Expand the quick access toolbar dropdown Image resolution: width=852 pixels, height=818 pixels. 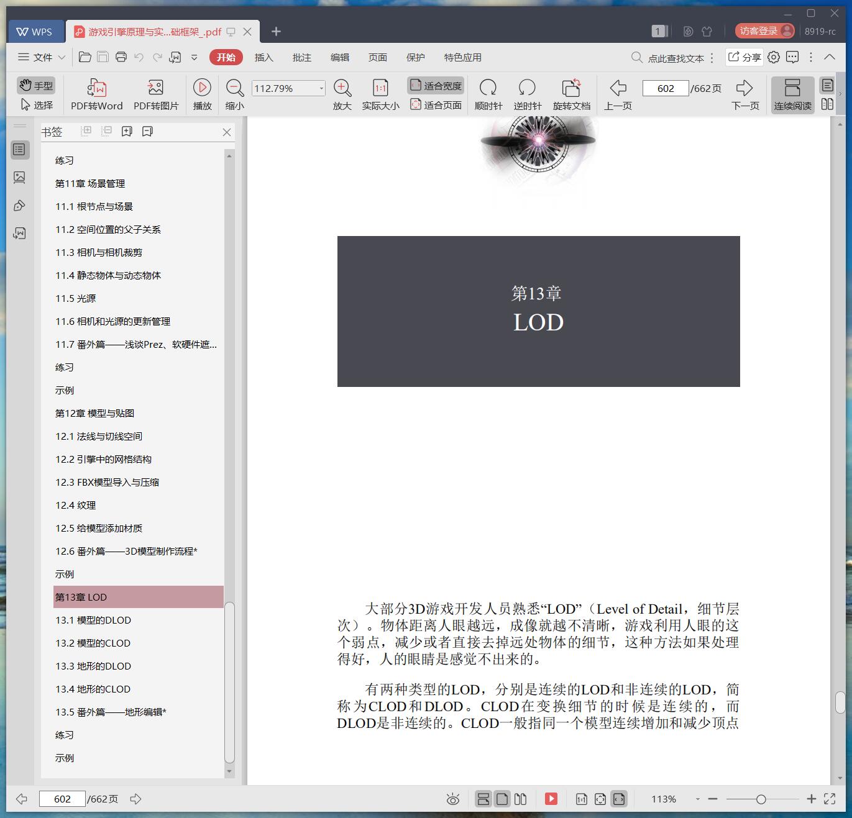click(x=194, y=57)
